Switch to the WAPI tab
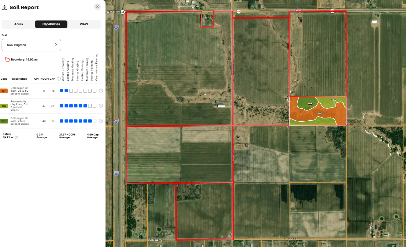The width and height of the screenshot is (406, 247). click(x=84, y=24)
